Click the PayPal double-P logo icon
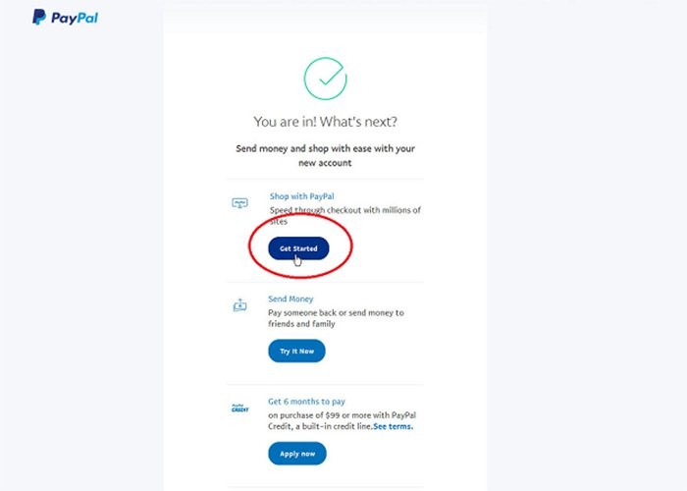The image size is (687, 491). click(39, 17)
